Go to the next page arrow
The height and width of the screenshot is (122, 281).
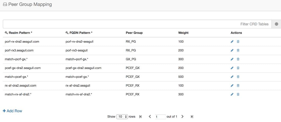pyautogui.click(x=182, y=117)
